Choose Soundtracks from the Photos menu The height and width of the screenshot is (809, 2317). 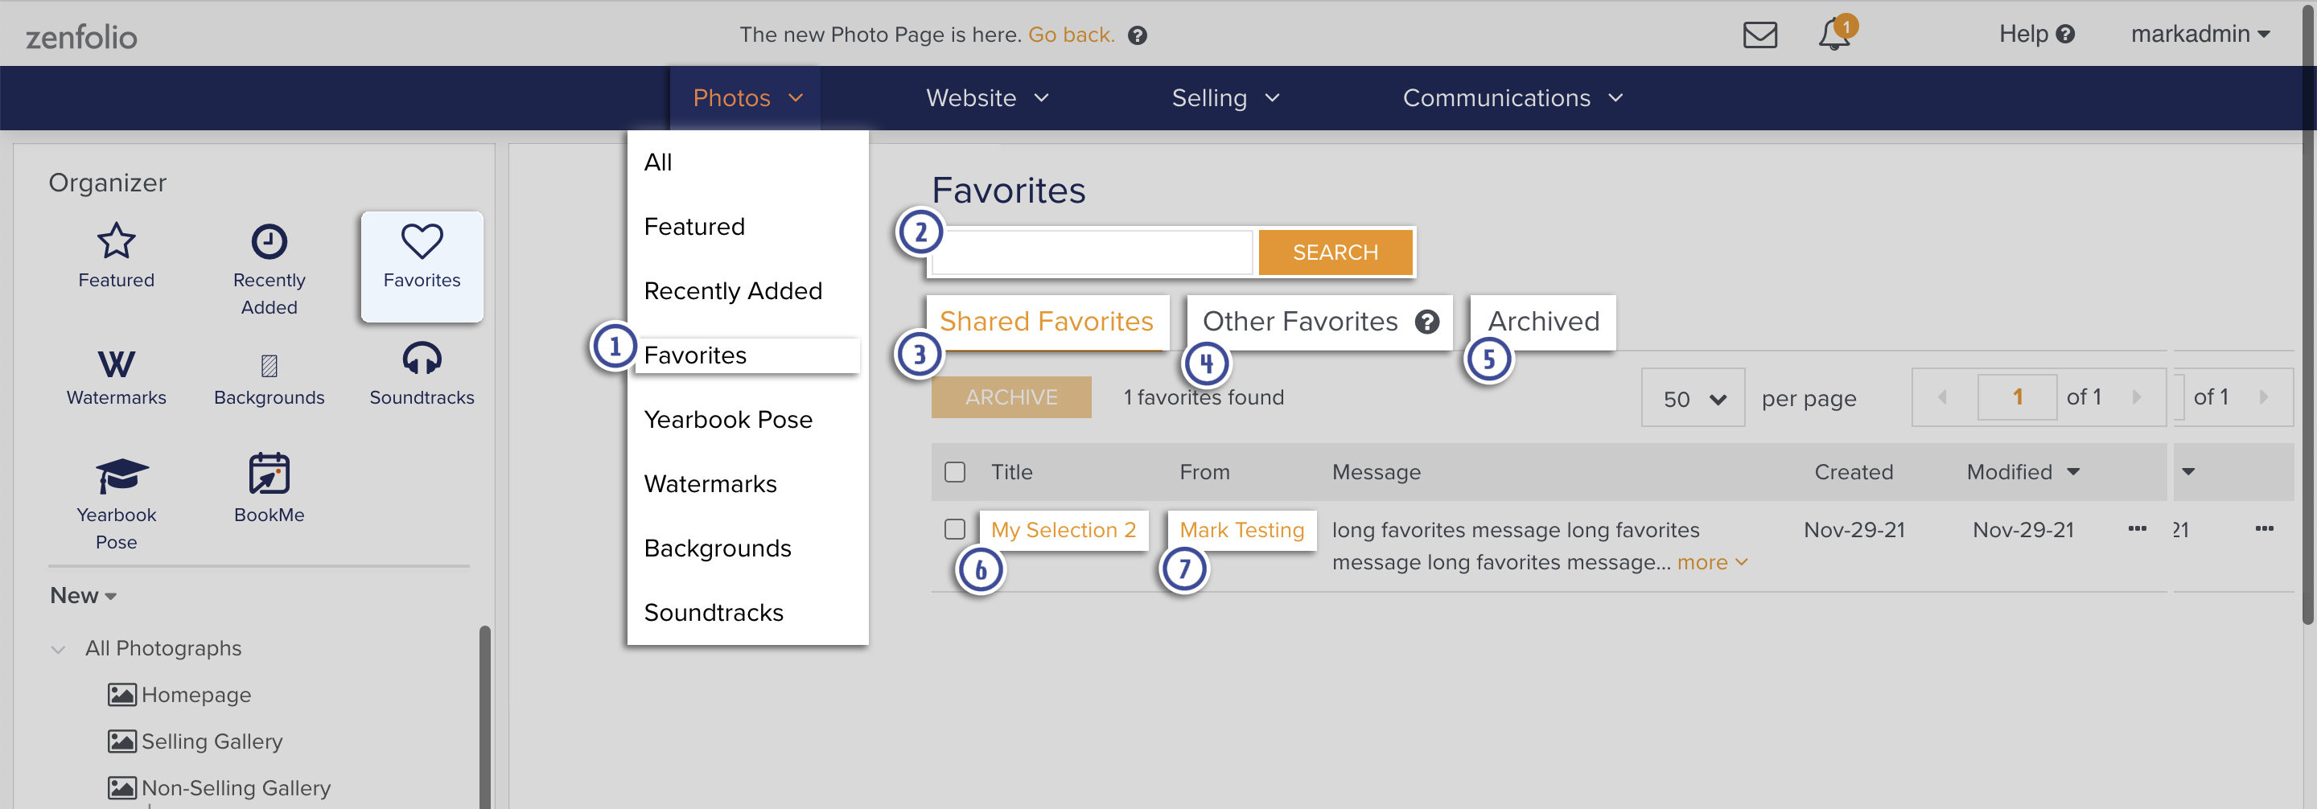click(714, 613)
